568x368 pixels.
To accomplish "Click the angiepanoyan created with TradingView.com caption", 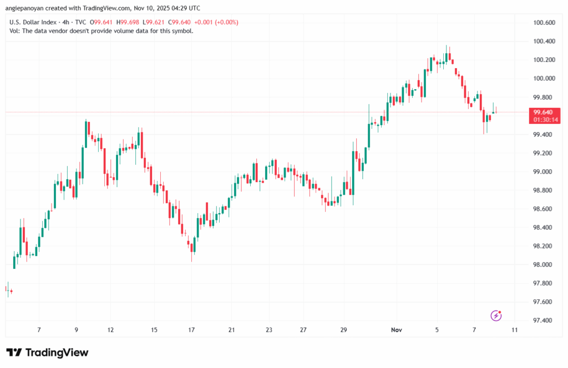I will pos(103,8).
